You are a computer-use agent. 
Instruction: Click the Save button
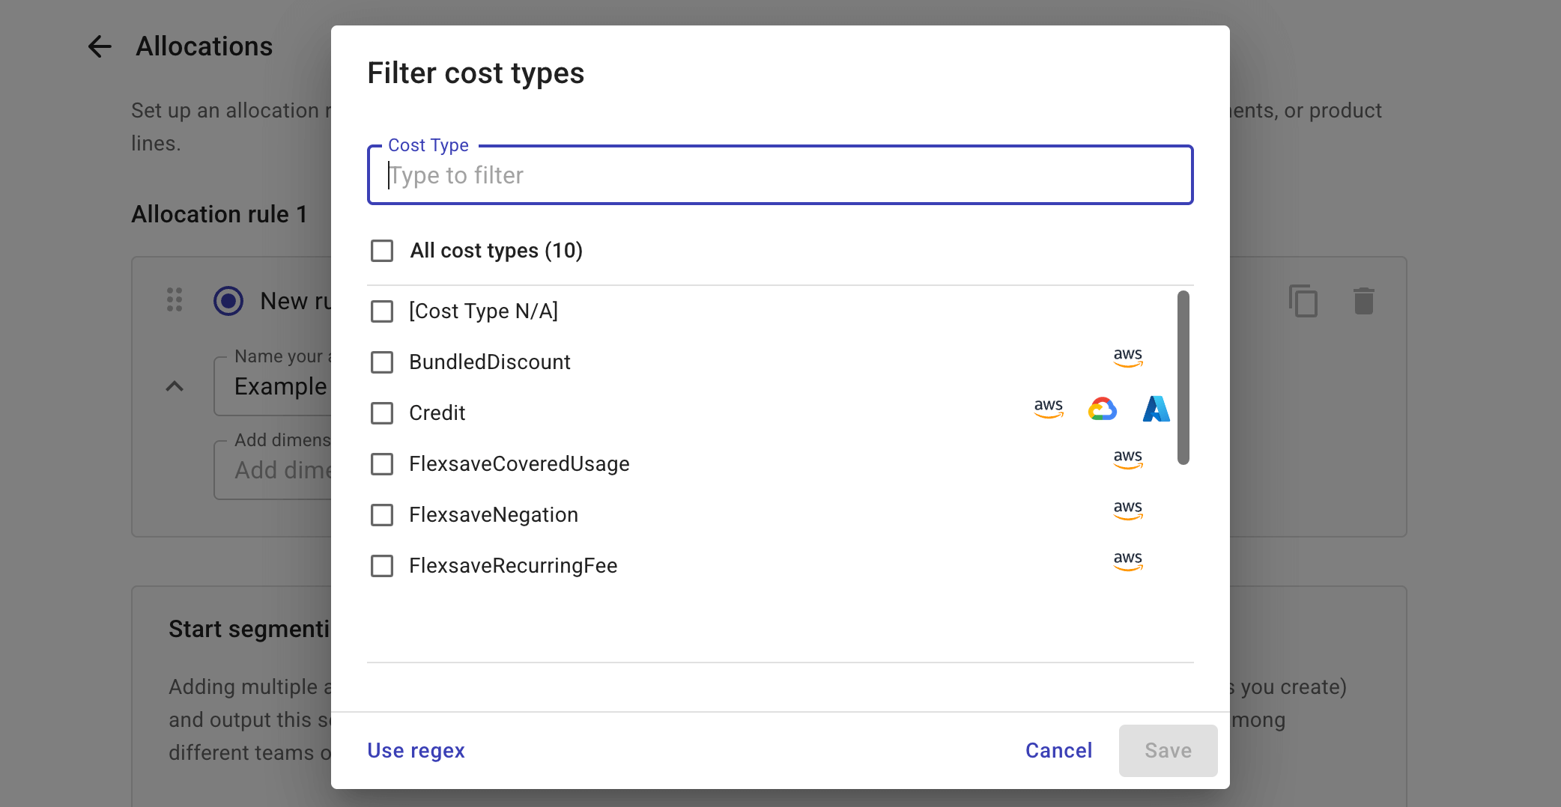[x=1168, y=751]
